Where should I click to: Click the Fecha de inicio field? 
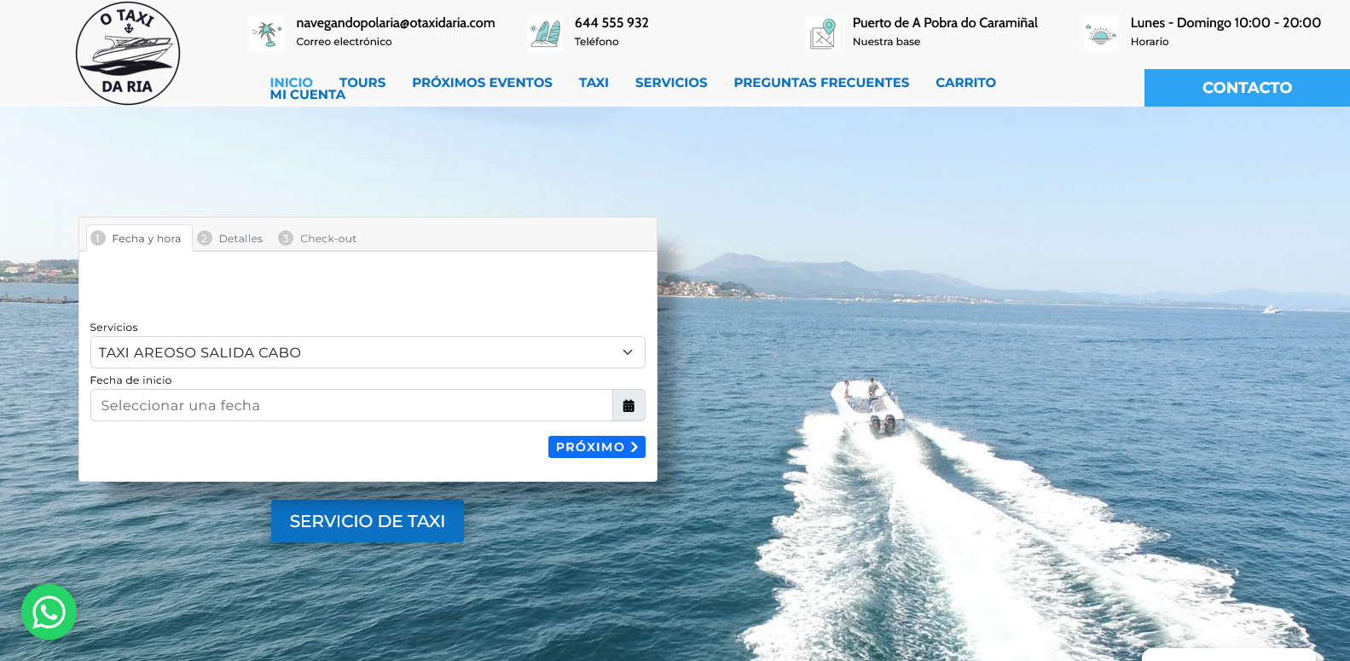pyautogui.click(x=351, y=406)
